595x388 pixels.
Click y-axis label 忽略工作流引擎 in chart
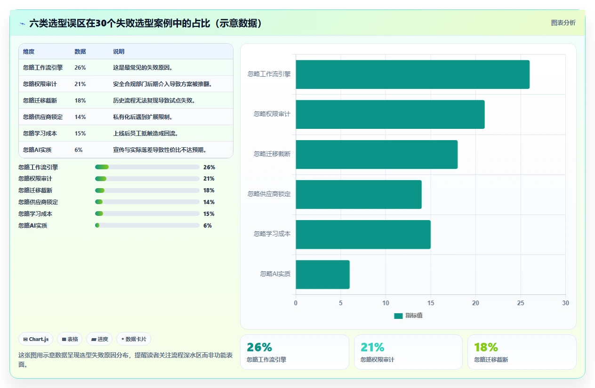(x=269, y=74)
